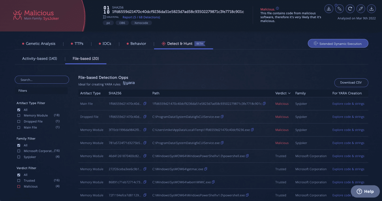Image resolution: width=382 pixels, height=201 pixels.
Task: Click the warning triangle report icon
Action: 329,9
